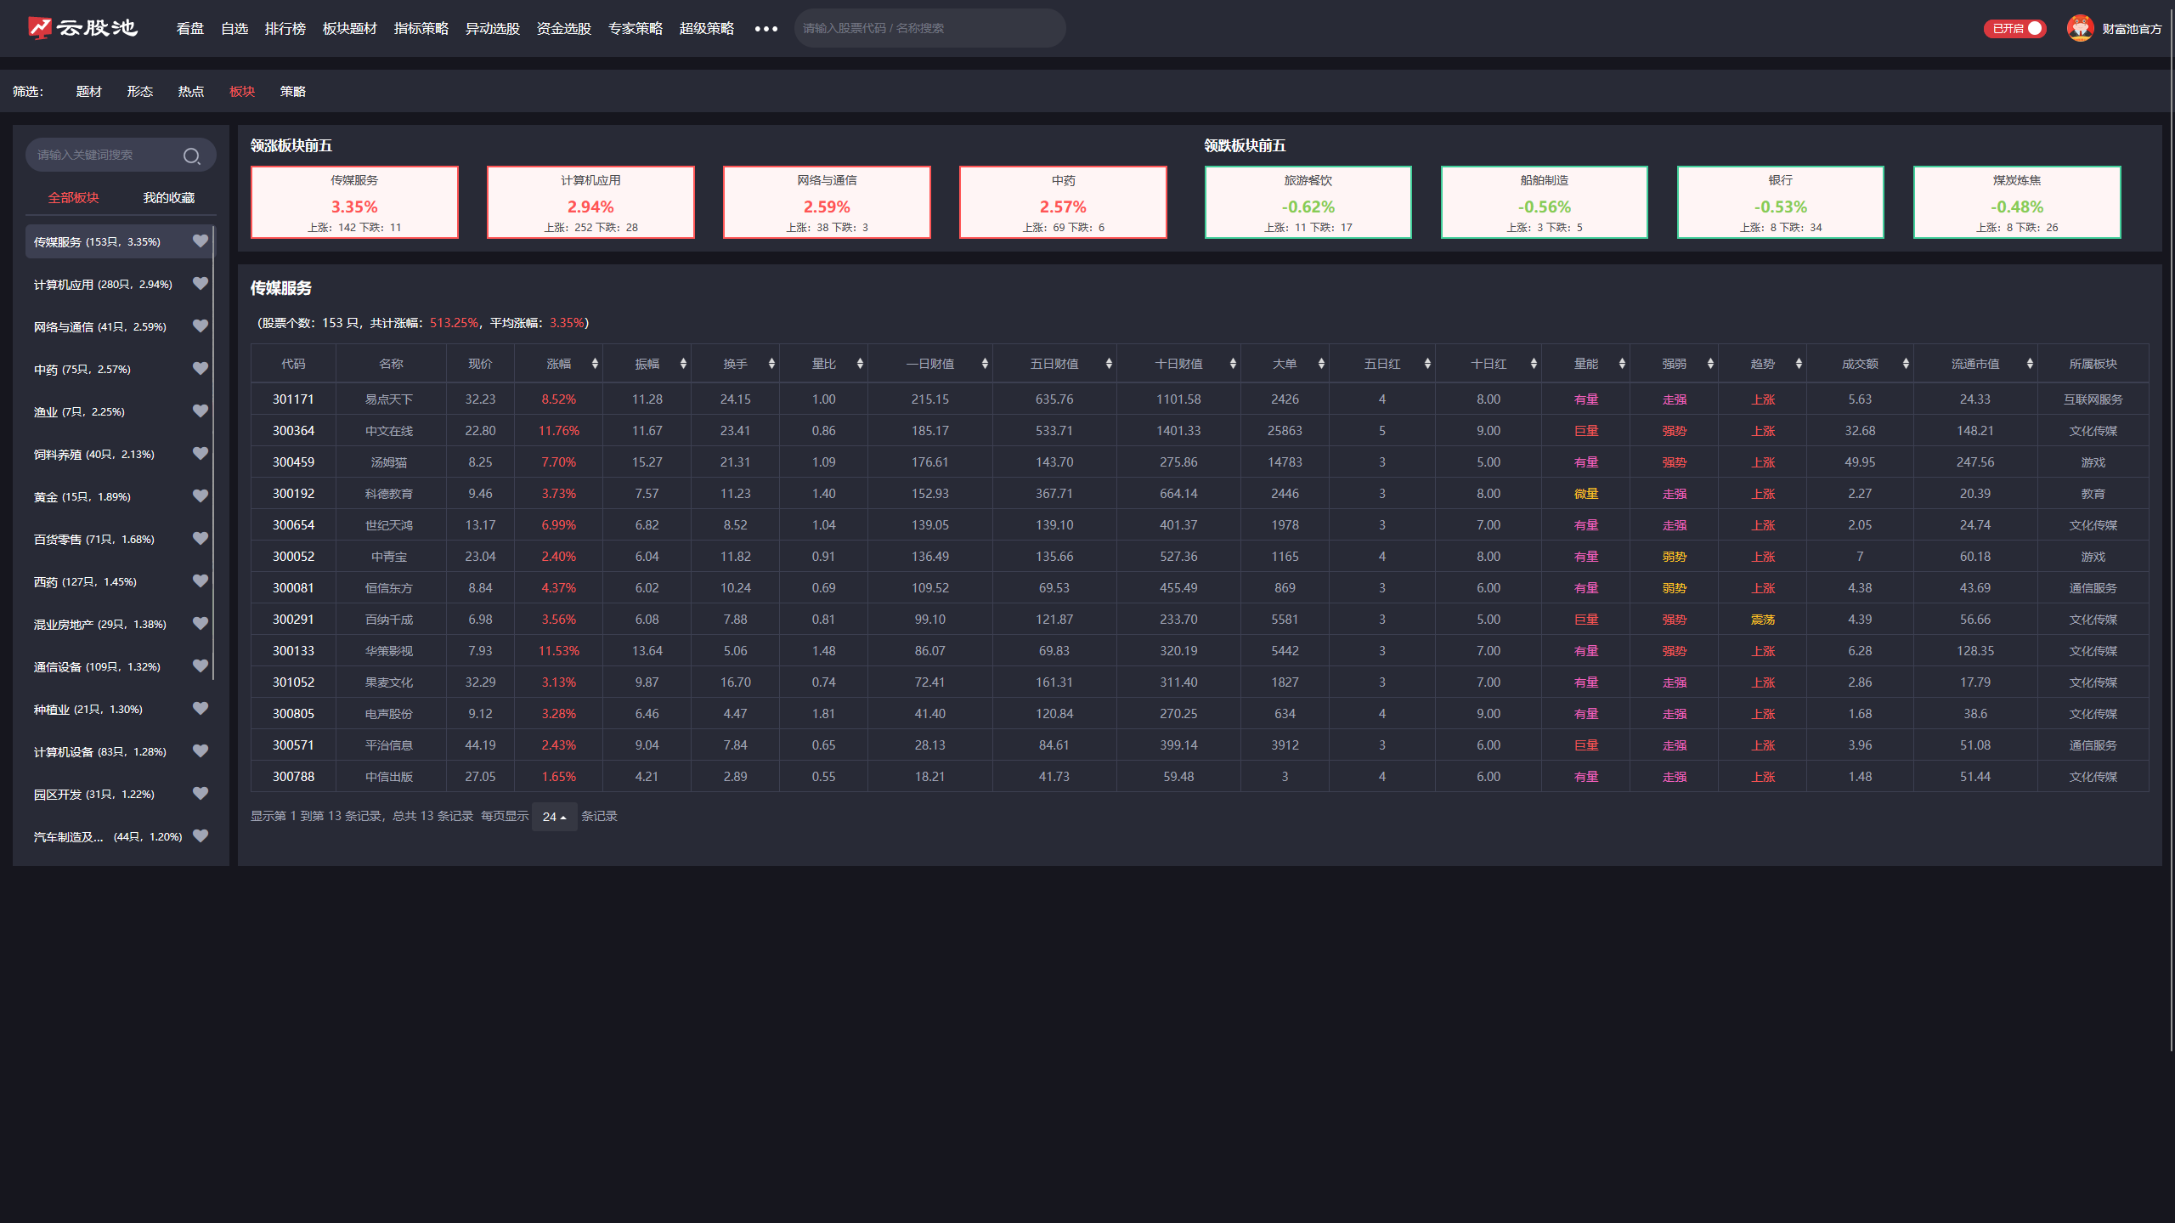The width and height of the screenshot is (2175, 1223).
Task: Open the three-dot more menu in the navbar
Action: (765, 29)
